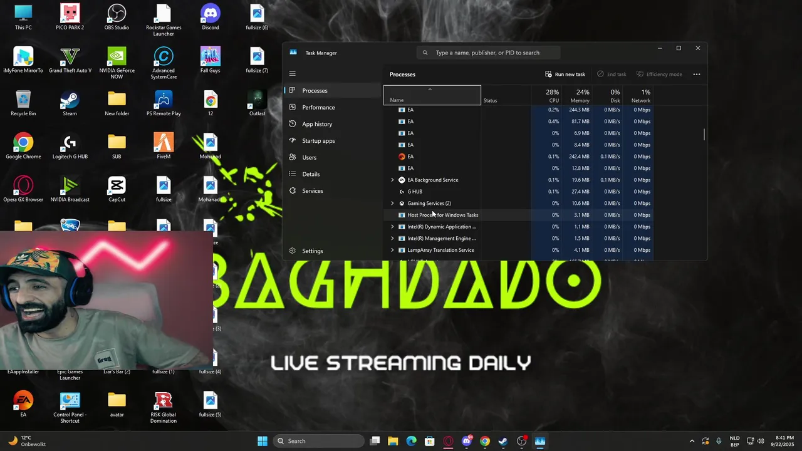Select the CapCut desktop shortcut
802x451 pixels.
tap(117, 189)
